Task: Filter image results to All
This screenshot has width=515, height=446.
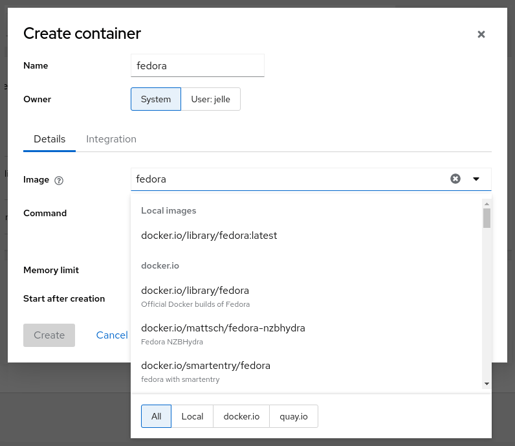Action: click(156, 416)
